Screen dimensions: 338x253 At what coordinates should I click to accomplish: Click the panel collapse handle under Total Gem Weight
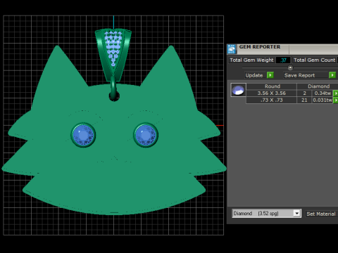290,67
